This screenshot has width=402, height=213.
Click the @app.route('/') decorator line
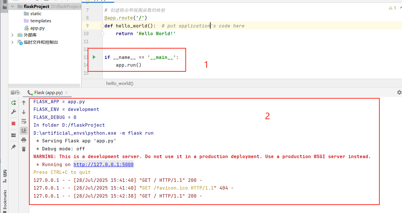126,18
